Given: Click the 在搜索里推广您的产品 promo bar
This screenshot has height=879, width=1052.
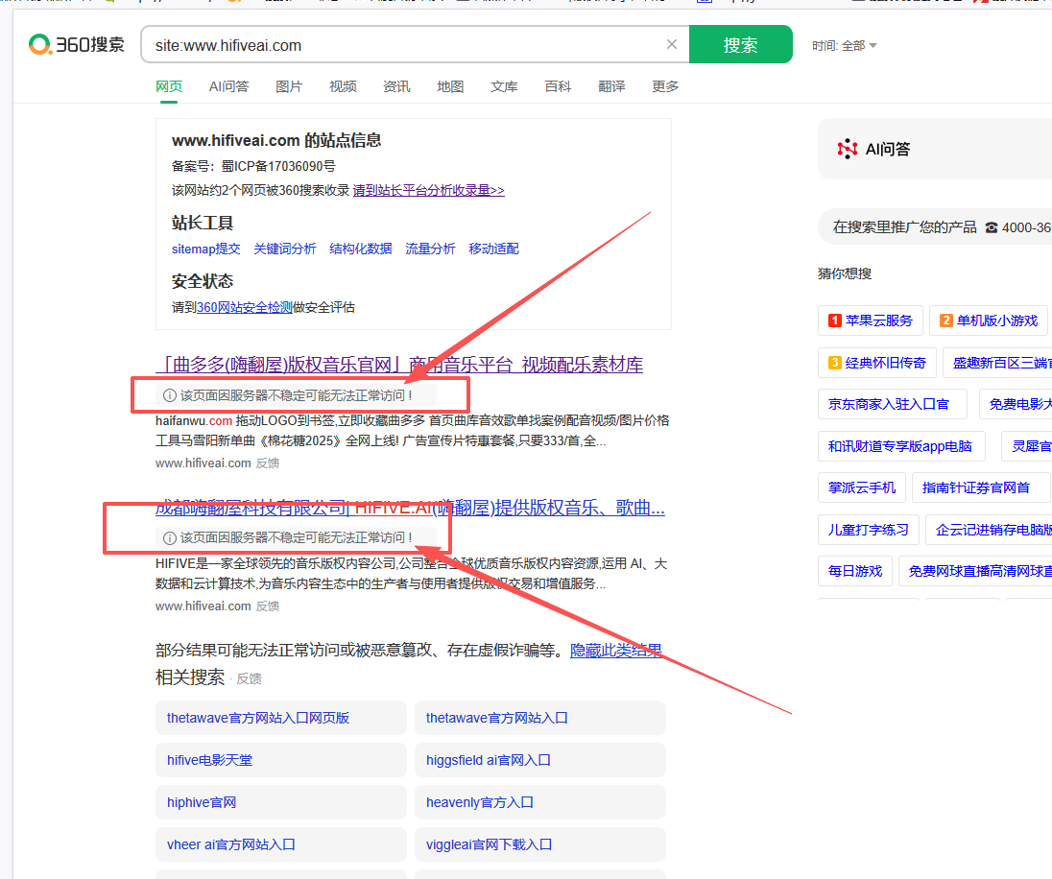Looking at the screenshot, I should click(x=935, y=227).
